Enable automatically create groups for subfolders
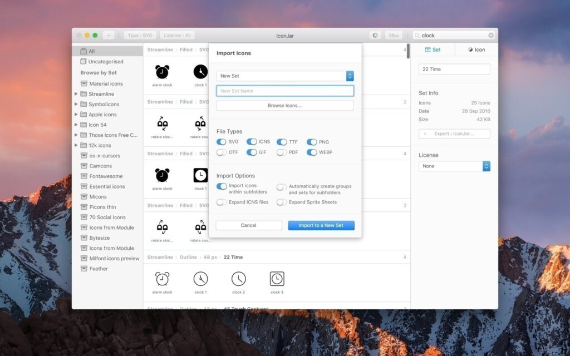 [x=282, y=187]
